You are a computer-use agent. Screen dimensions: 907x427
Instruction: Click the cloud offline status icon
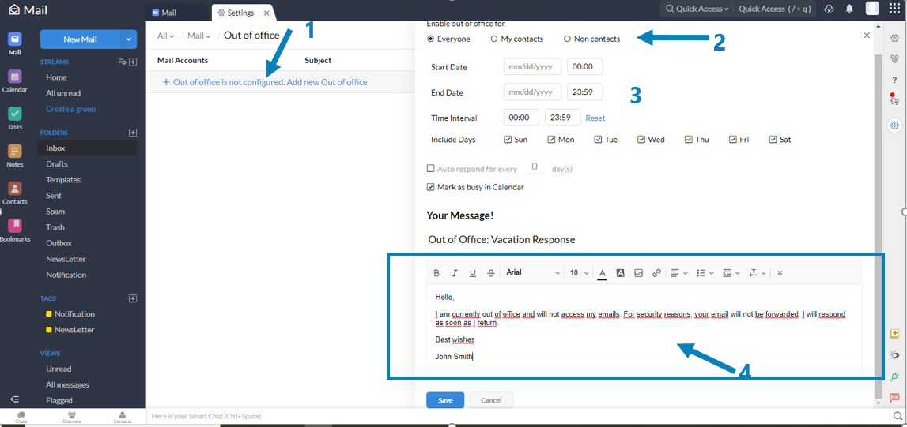(x=829, y=9)
